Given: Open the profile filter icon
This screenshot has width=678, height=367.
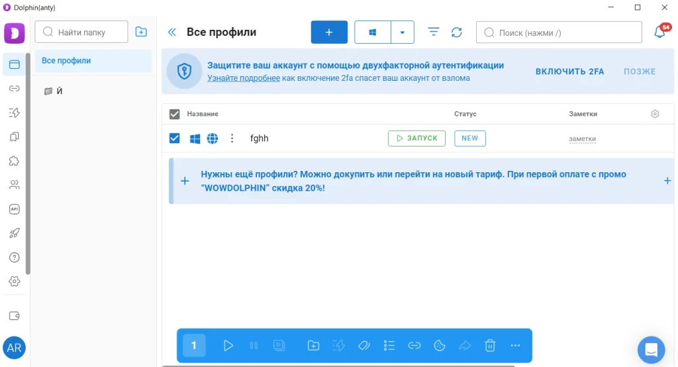Looking at the screenshot, I should 433,32.
